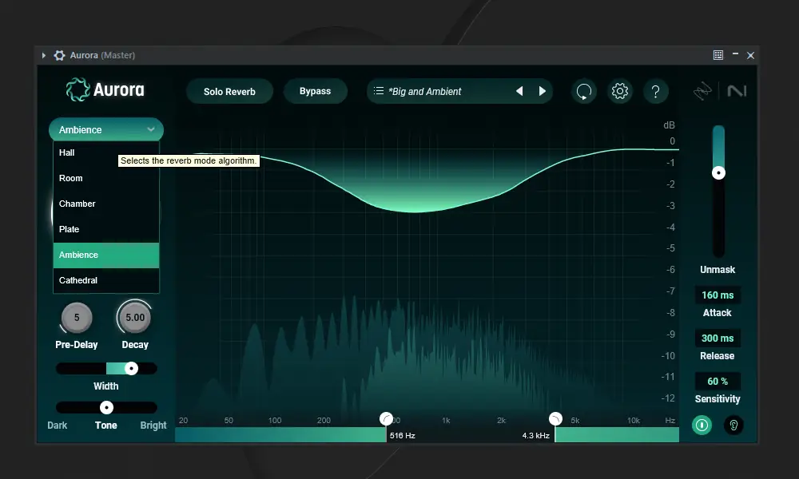Click the Big and Ambient preset name
The height and width of the screenshot is (479, 799).
[425, 92]
